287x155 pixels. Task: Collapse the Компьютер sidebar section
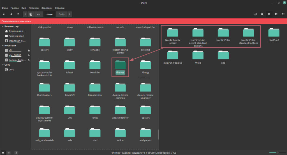click(3, 26)
